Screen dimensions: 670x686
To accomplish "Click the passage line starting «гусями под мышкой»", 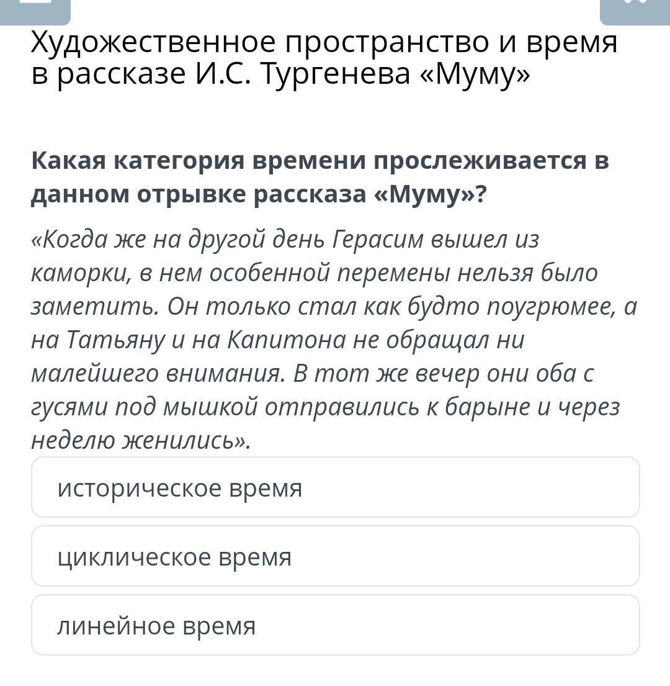I will (x=325, y=408).
